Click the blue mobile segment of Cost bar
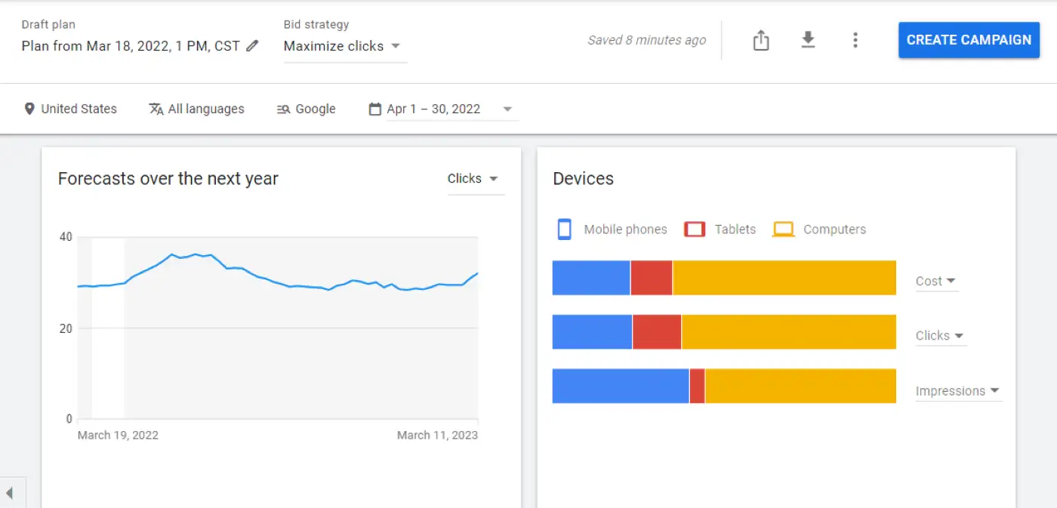 pos(591,278)
